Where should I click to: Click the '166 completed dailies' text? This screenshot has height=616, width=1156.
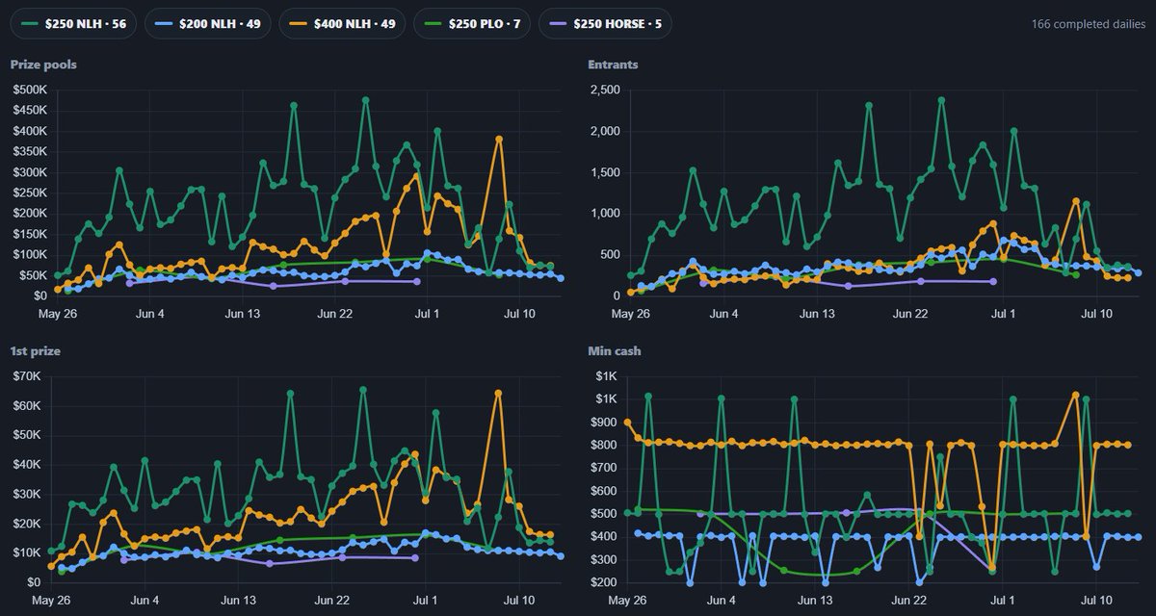pyautogui.click(x=1087, y=23)
